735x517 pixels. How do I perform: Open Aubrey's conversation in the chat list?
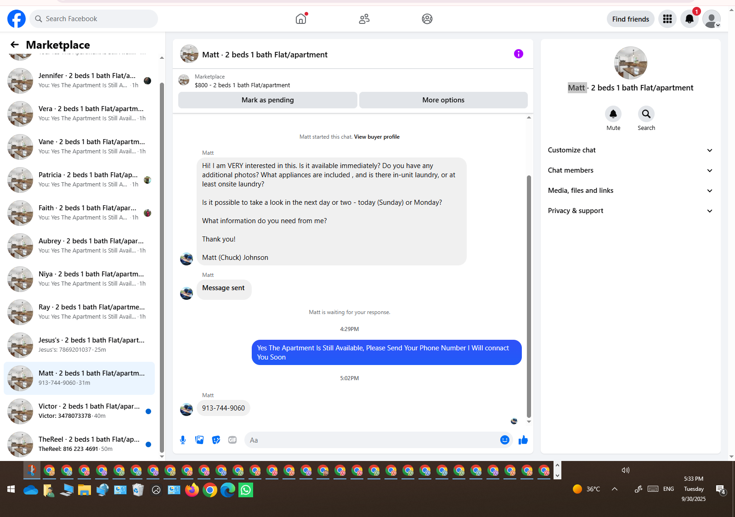[x=79, y=246]
